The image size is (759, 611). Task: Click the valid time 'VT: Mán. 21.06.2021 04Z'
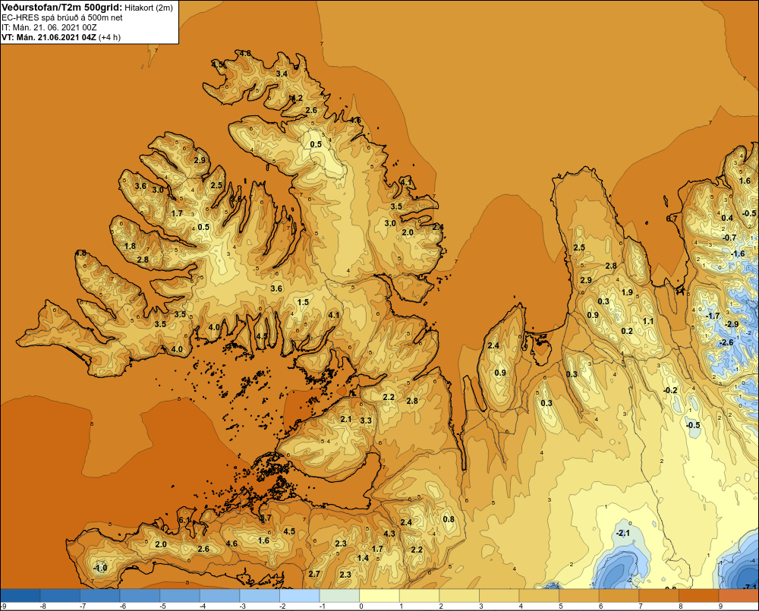[x=49, y=37]
